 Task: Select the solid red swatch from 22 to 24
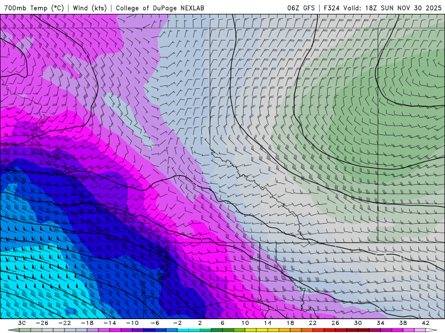[318, 330]
